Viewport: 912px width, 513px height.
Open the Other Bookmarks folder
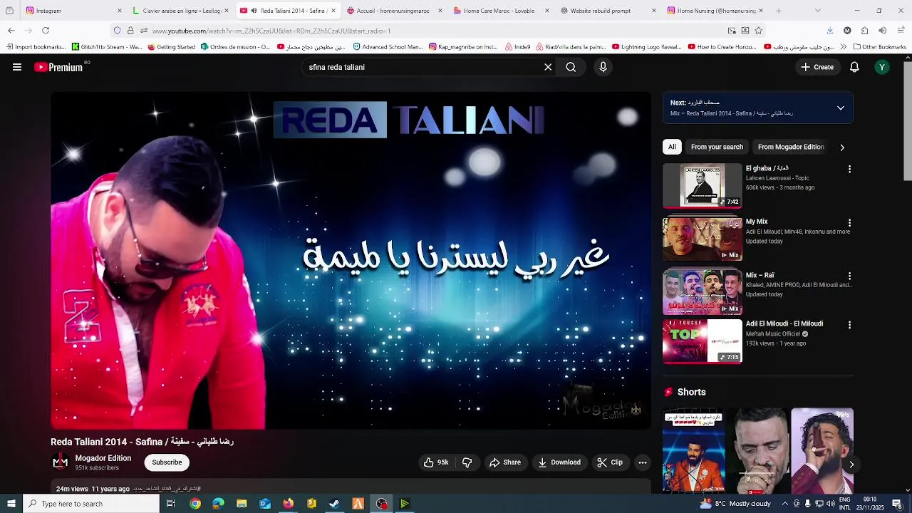click(x=879, y=47)
